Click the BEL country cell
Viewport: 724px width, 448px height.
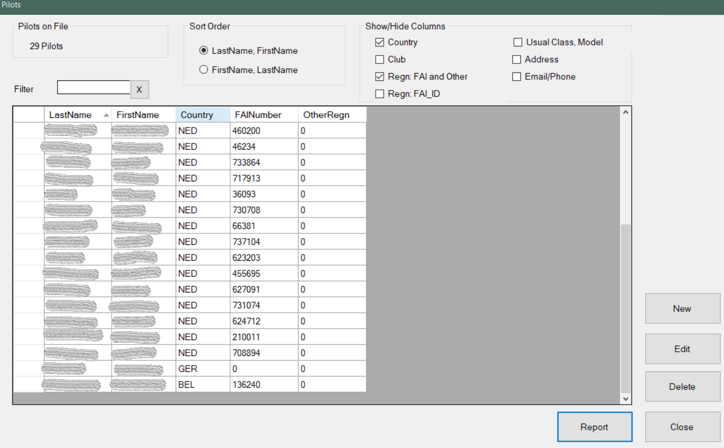coord(203,385)
